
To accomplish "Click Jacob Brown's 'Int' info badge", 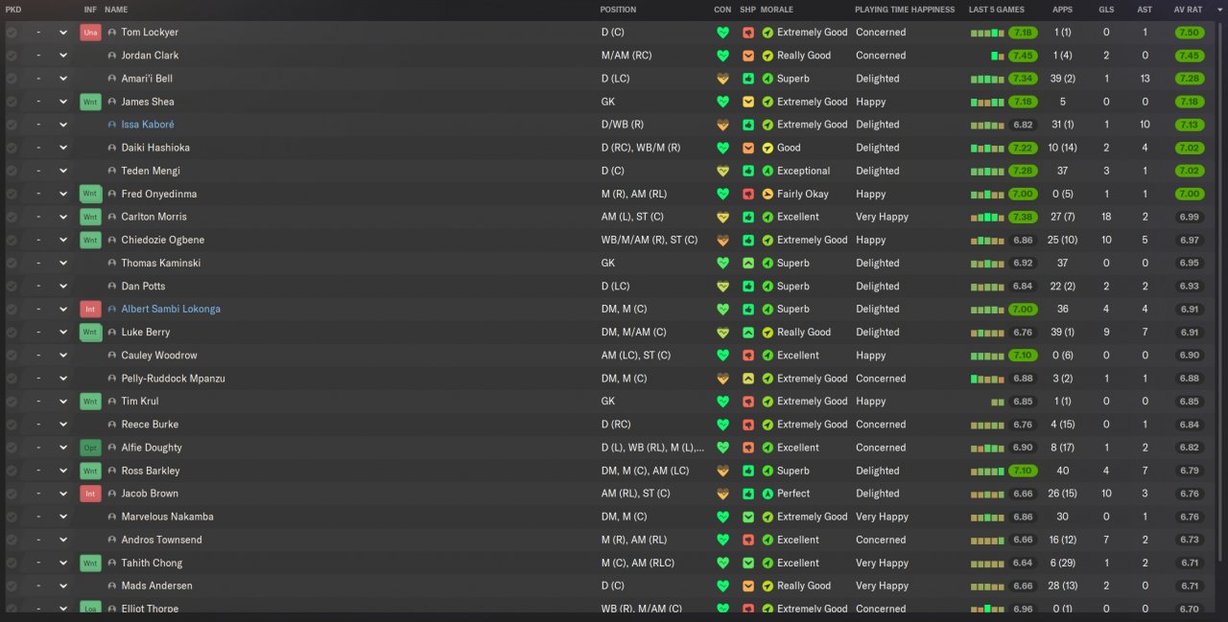I will (91, 494).
